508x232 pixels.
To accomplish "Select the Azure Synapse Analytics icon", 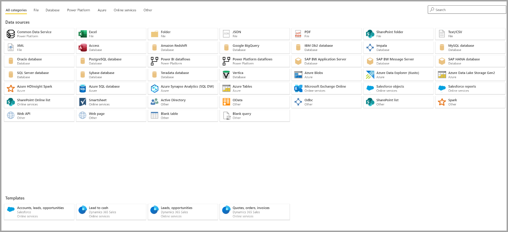I will (x=154, y=88).
